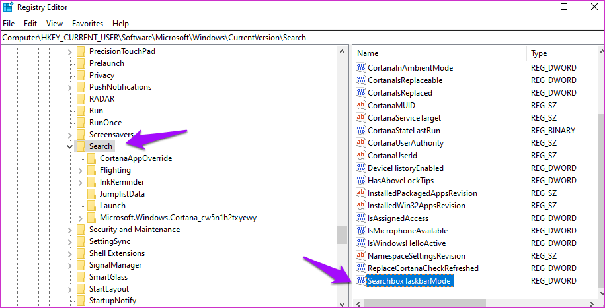Select the DeviceHistoryEnabled value name

[x=405, y=168]
